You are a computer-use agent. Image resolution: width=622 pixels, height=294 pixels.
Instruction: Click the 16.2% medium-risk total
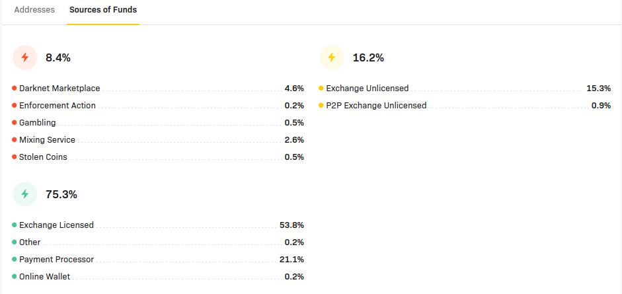(369, 58)
